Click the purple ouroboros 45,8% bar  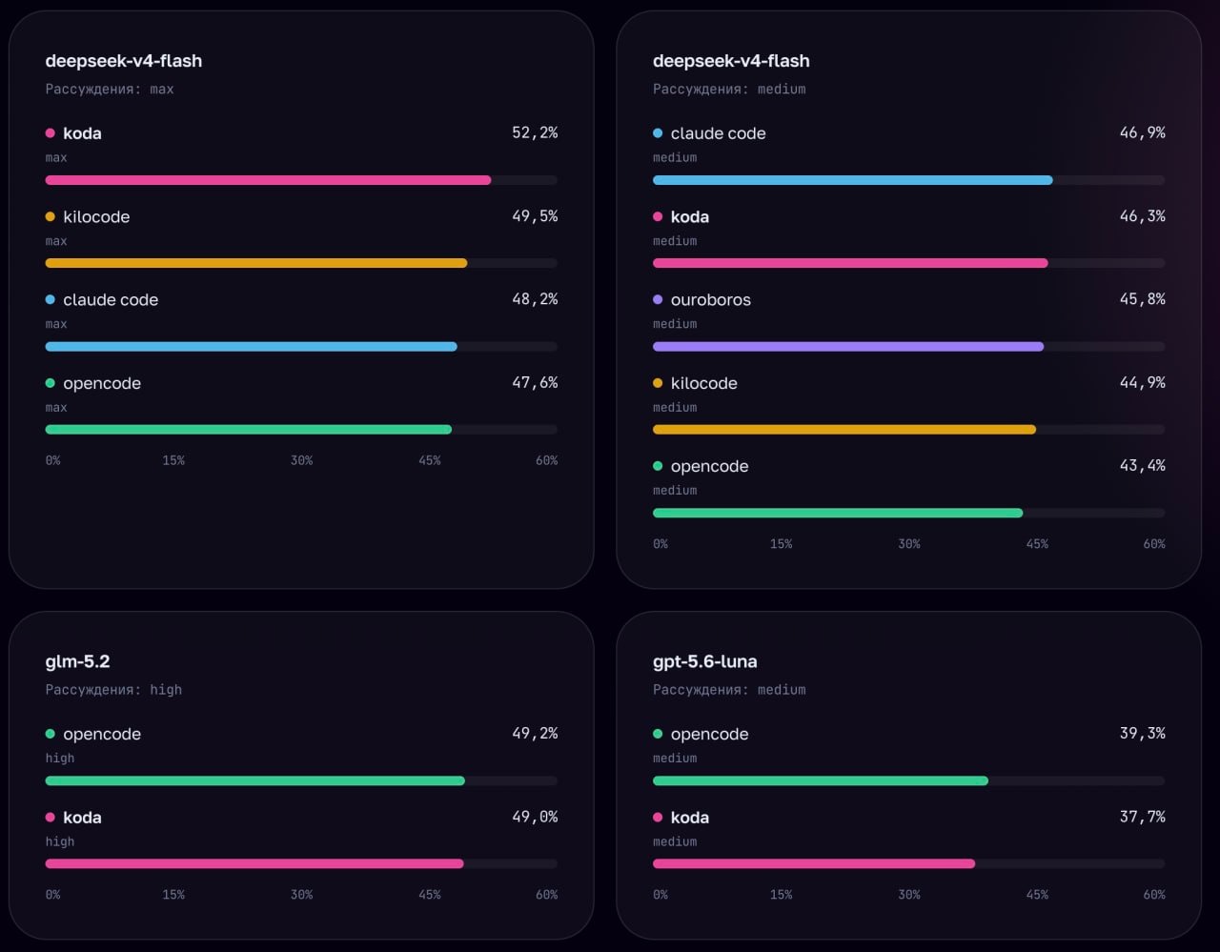coord(848,347)
